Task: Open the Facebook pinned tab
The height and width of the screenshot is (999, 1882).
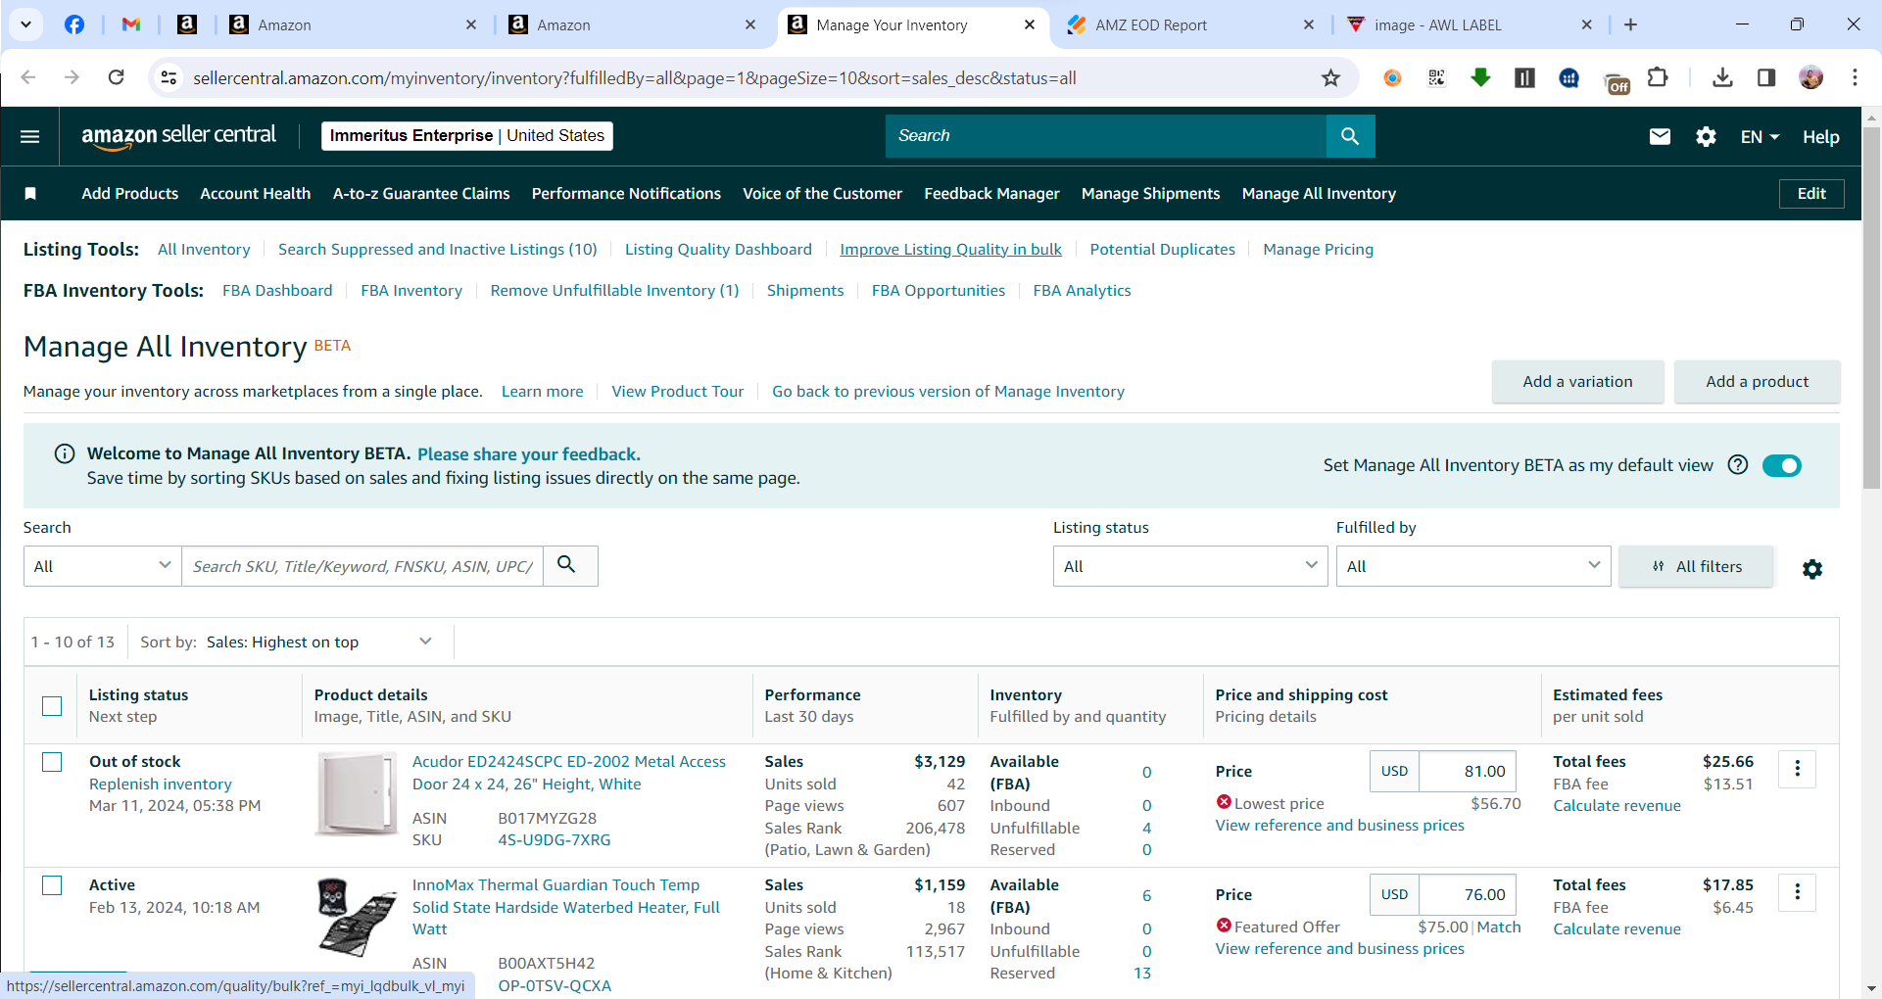Action: point(74,24)
